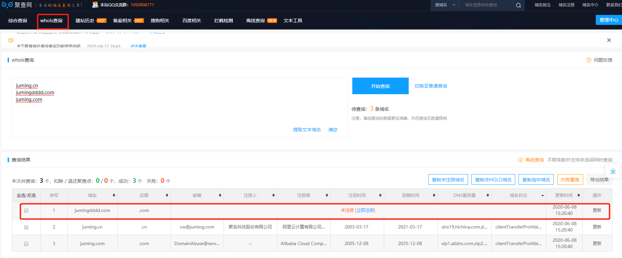
Task: Click the 离线查询 info icon
Action: click(x=520, y=160)
